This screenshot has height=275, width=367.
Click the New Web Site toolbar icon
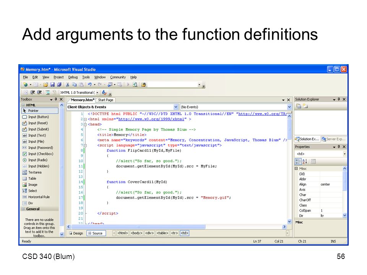point(26,85)
